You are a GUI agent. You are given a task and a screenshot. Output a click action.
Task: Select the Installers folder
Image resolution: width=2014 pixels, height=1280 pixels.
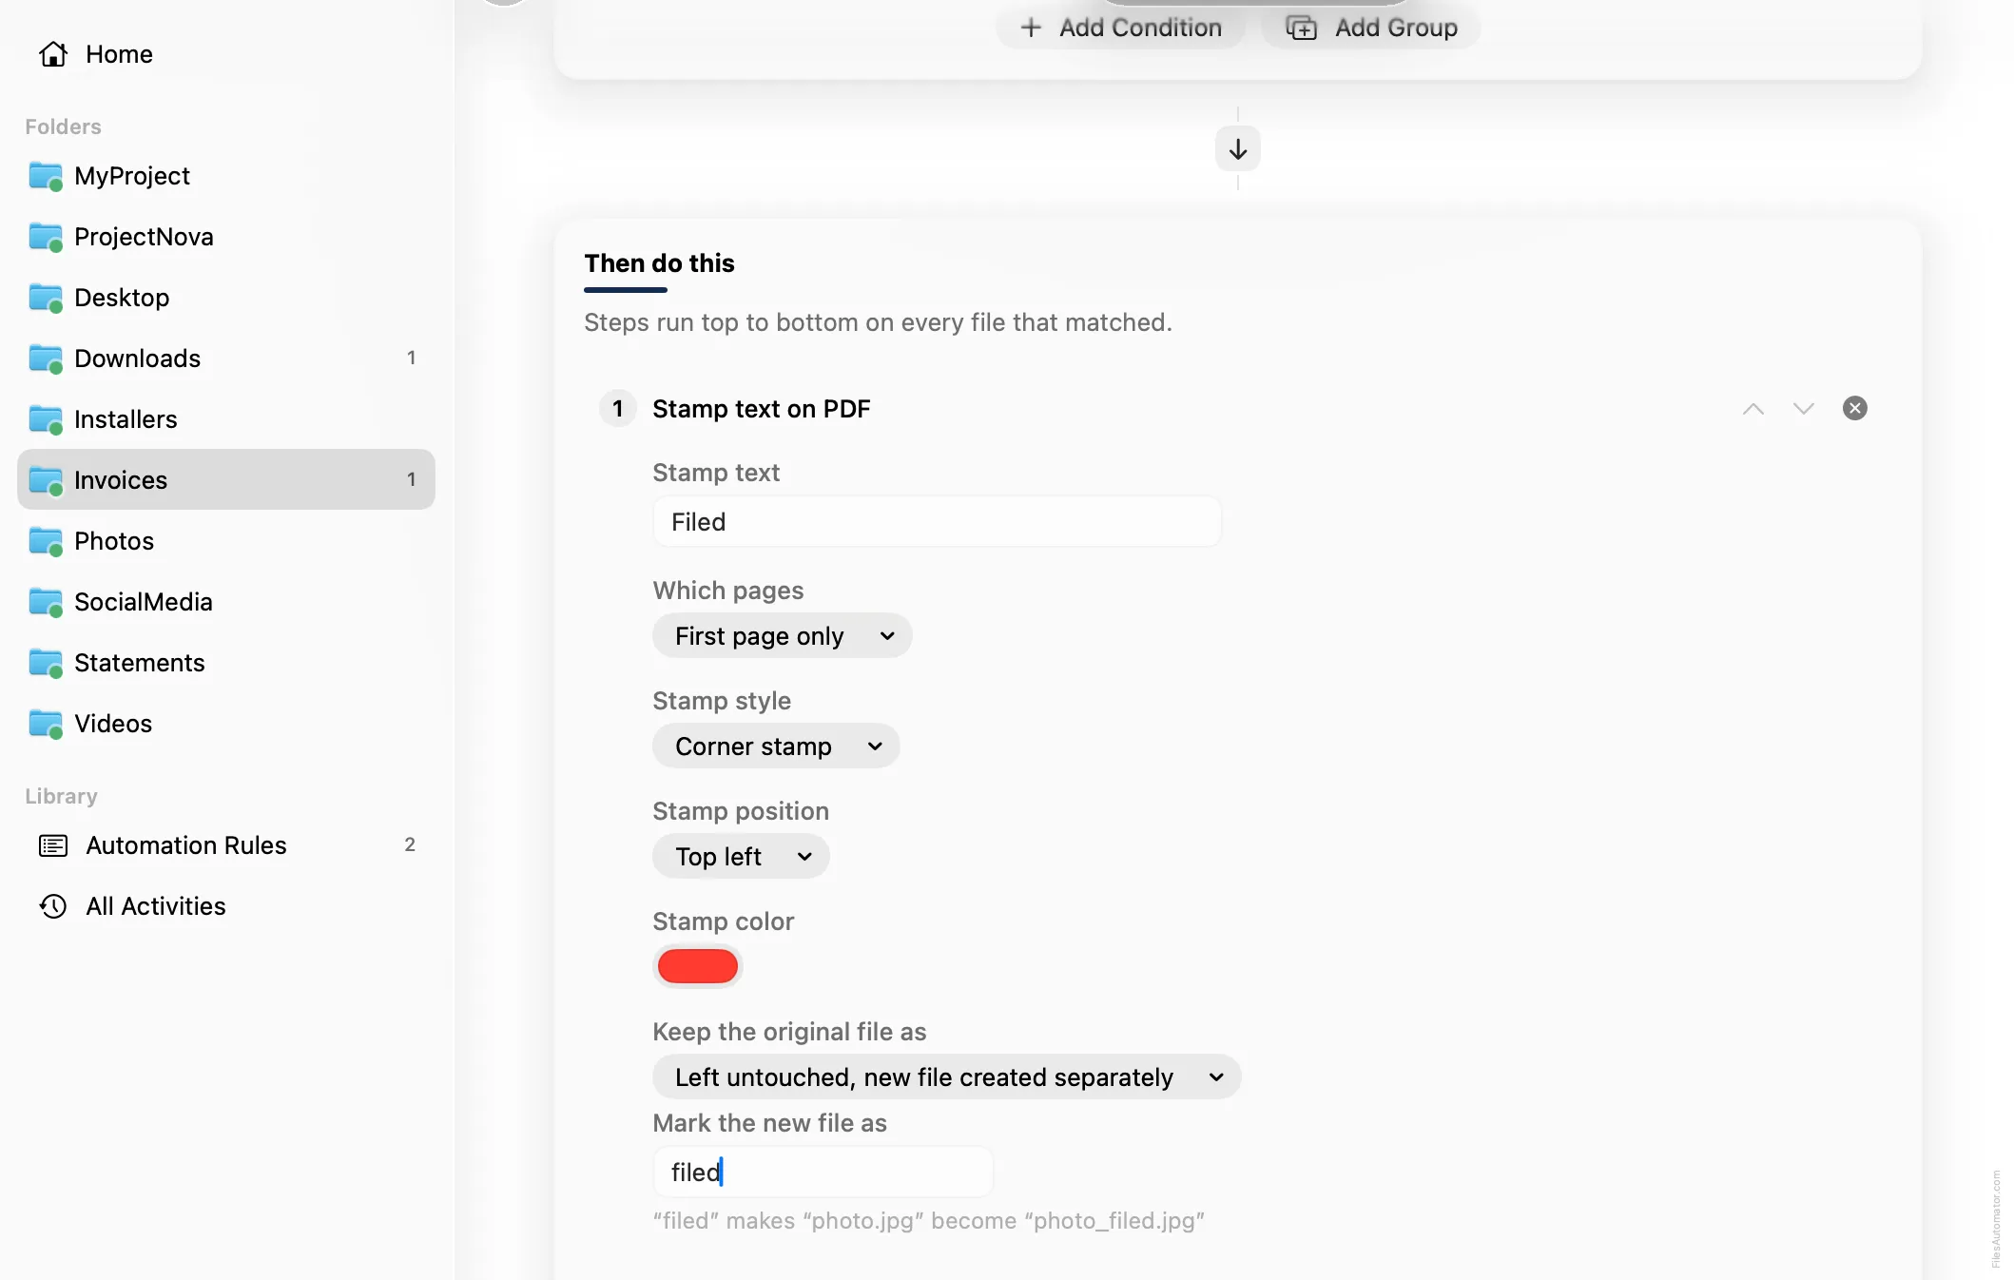pos(226,419)
